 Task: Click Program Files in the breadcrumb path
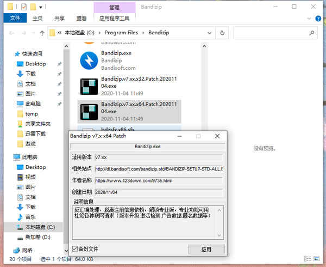121,33
